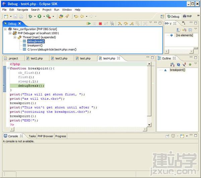The height and width of the screenshot is (178, 201).
Task: Collapse the breakpoint function fold marker
Action: click(8, 68)
